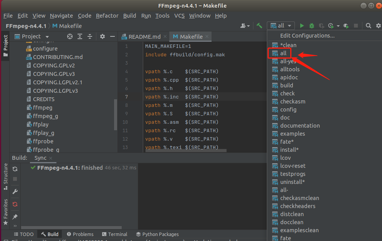Start debugging with the bug icon

point(311,25)
